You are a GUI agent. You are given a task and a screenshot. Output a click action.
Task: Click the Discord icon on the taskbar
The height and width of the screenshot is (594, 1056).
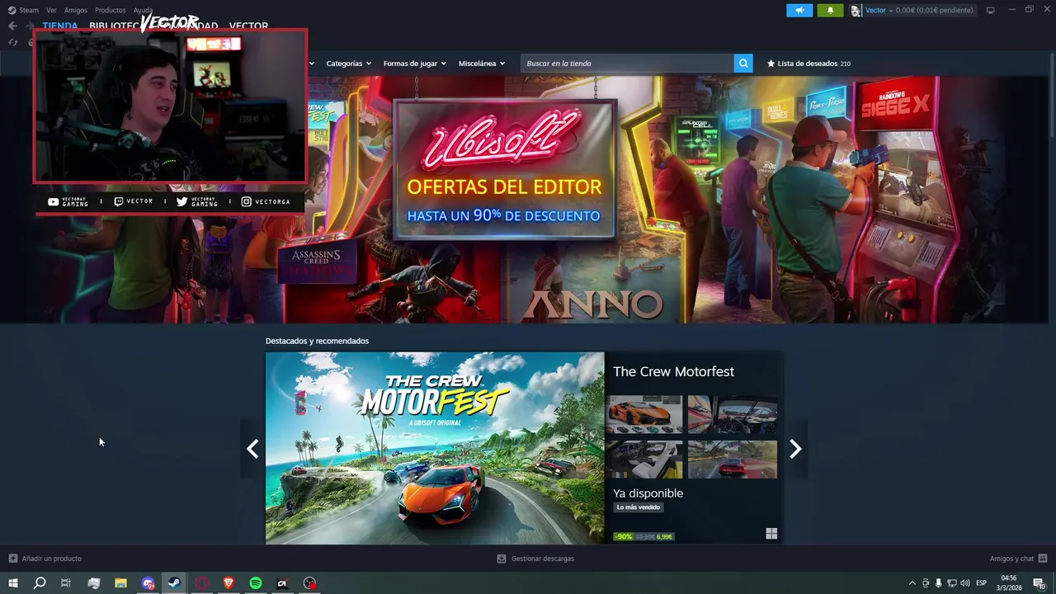point(148,583)
